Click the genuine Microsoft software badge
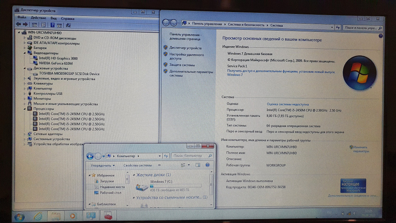The image size is (396, 223). click(353, 185)
